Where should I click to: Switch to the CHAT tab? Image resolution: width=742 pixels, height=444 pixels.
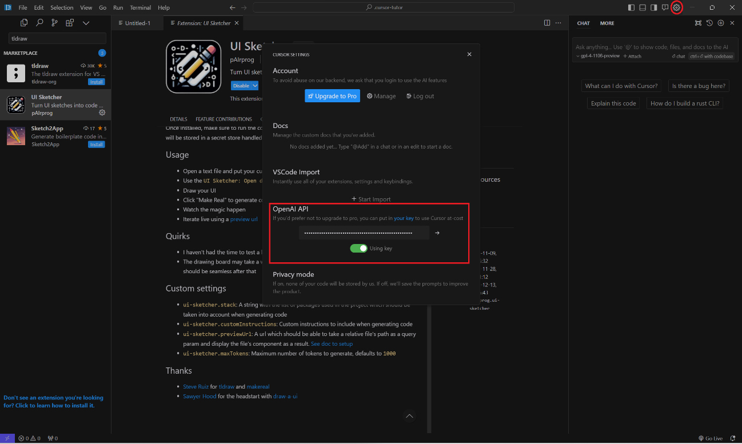(583, 23)
